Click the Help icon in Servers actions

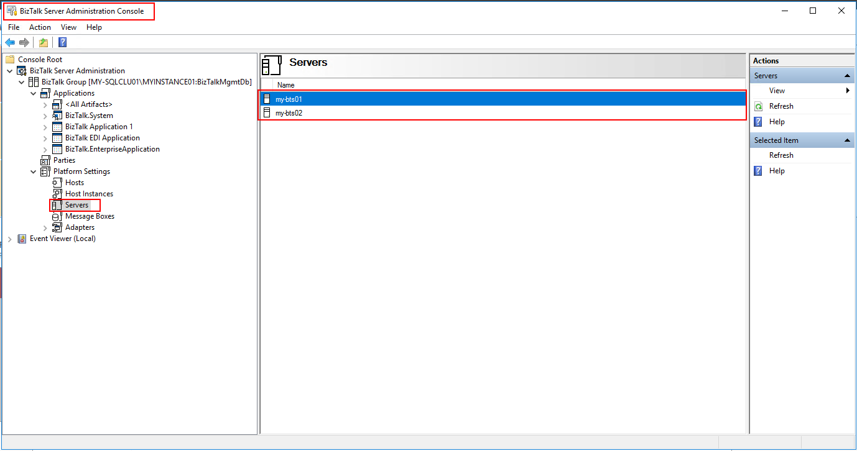[x=758, y=122]
